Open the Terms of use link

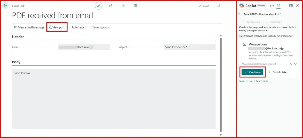coord(246,81)
